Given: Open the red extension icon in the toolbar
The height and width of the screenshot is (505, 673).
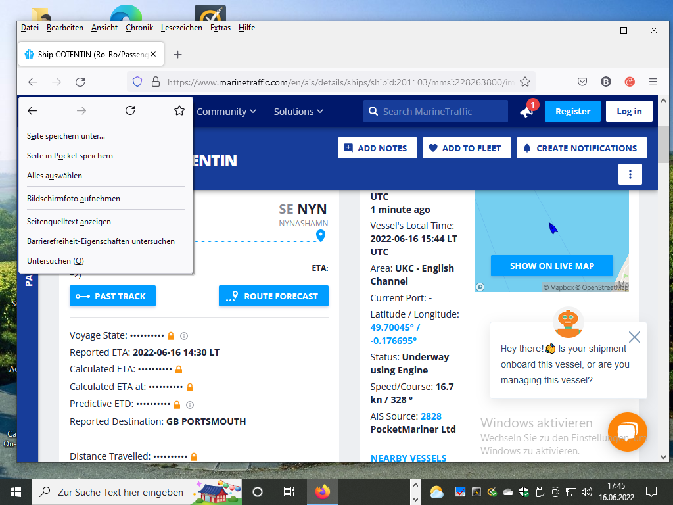Looking at the screenshot, I should pyautogui.click(x=630, y=82).
